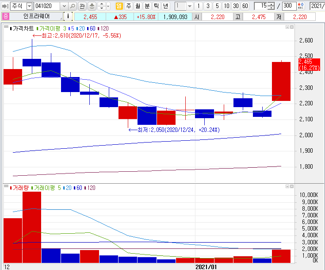Open the small dropdown beside navigator arrows

[108, 6]
